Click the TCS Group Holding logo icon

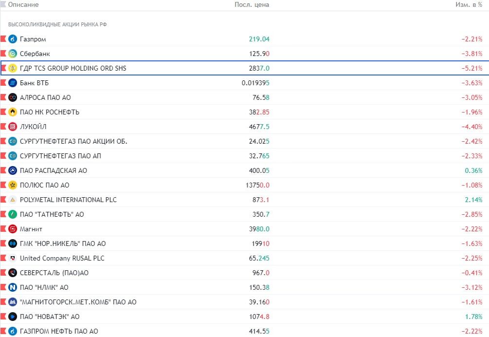click(x=13, y=68)
